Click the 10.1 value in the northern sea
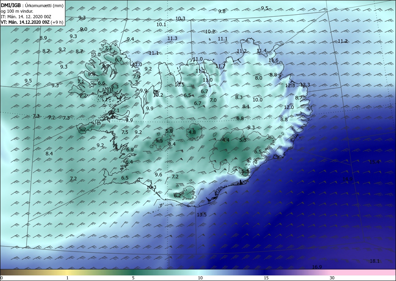Screen dimensions: 396x281 161,25
